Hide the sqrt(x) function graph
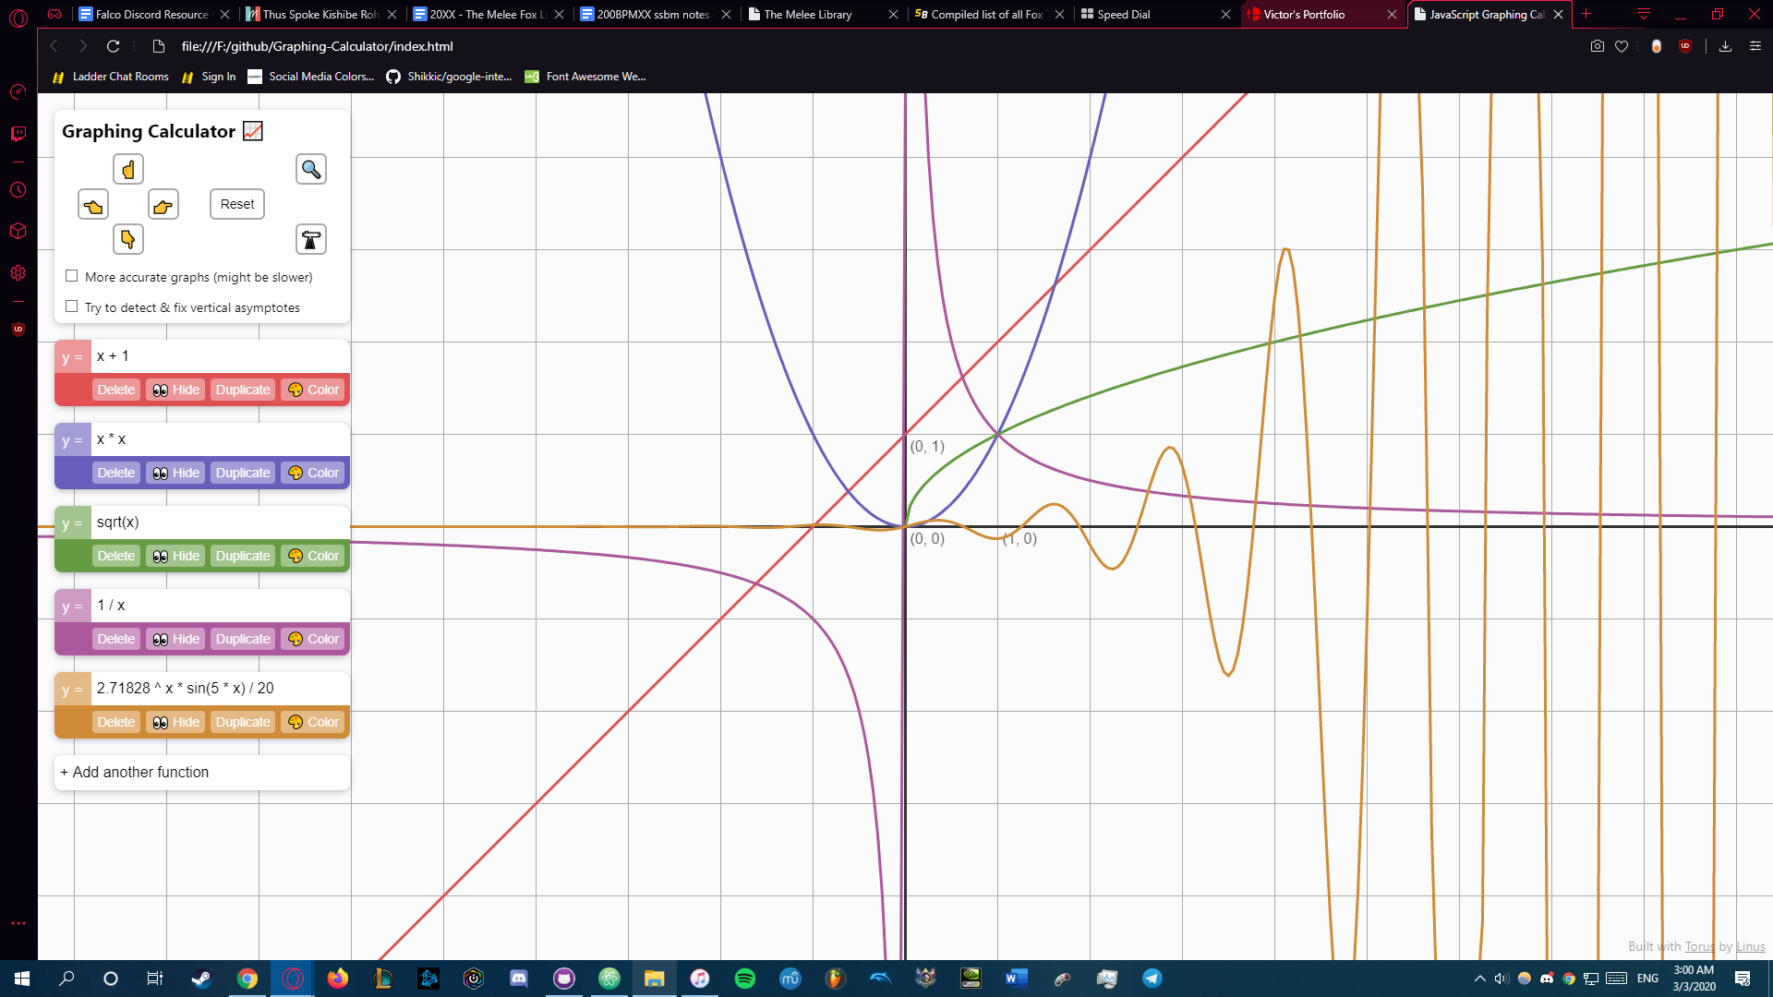 [175, 556]
